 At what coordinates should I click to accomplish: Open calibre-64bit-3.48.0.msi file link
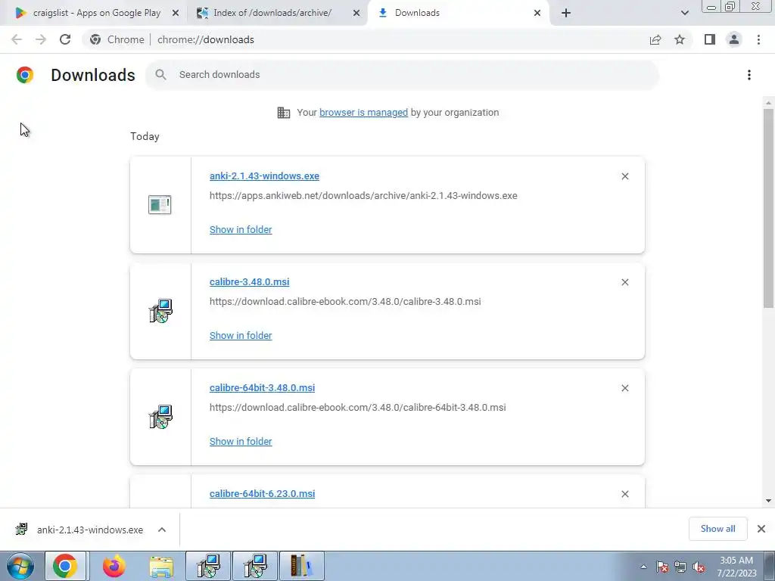pyautogui.click(x=262, y=388)
